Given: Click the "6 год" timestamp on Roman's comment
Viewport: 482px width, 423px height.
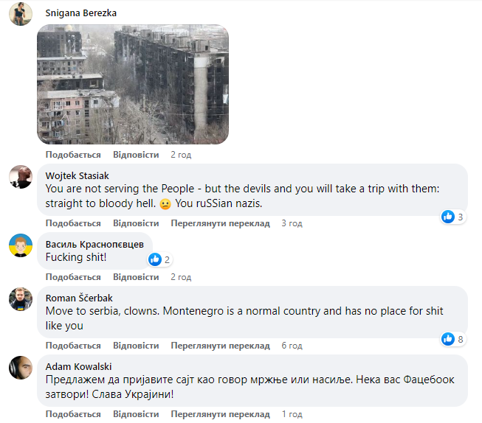Looking at the screenshot, I should [x=292, y=346].
